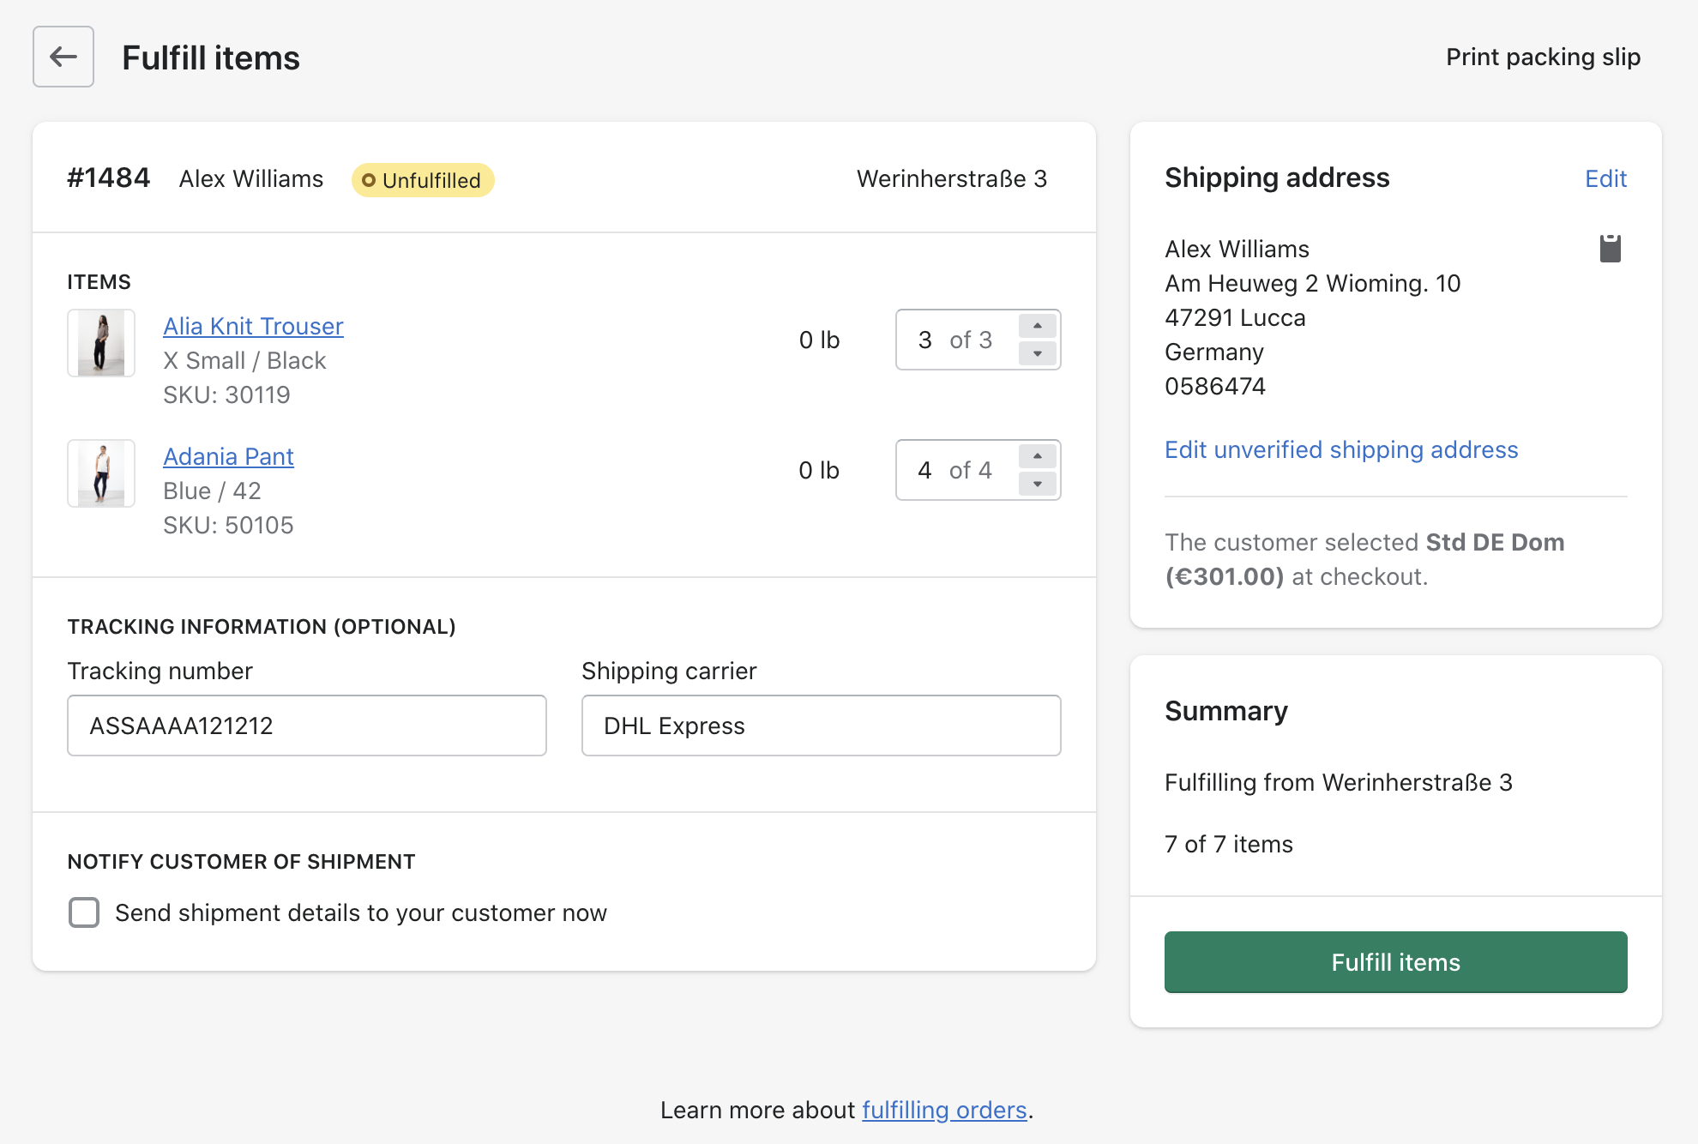
Task: Enable sending shipment details to the customer
Action: 83,912
